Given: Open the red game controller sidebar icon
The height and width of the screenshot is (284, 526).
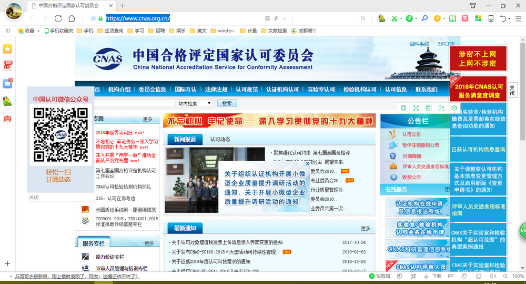Looking at the screenshot, I should [x=7, y=119].
